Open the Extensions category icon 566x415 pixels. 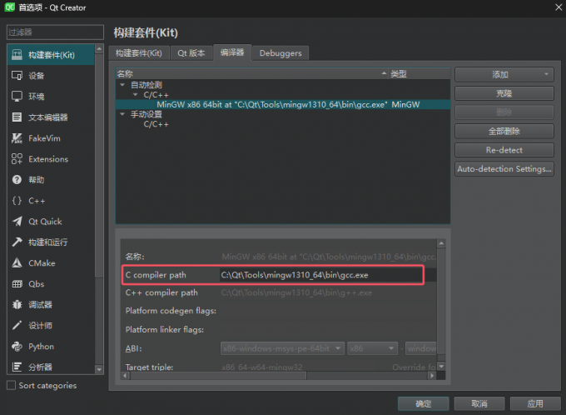(x=17, y=159)
